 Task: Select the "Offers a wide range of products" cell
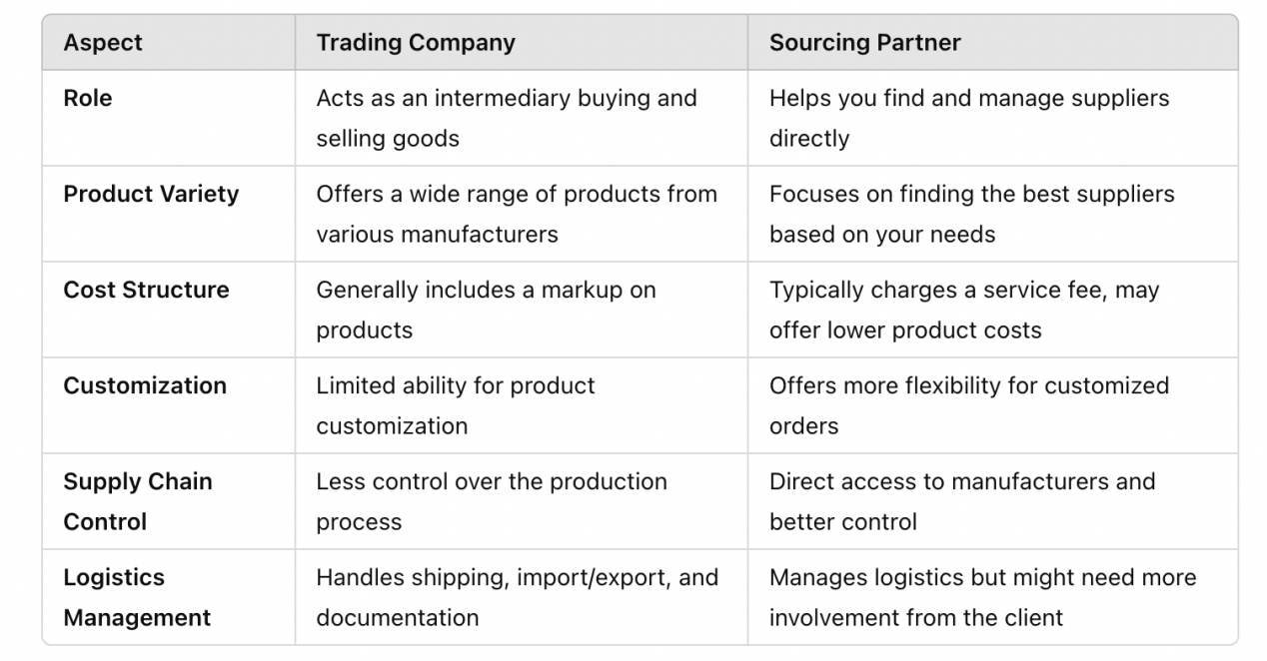click(517, 214)
